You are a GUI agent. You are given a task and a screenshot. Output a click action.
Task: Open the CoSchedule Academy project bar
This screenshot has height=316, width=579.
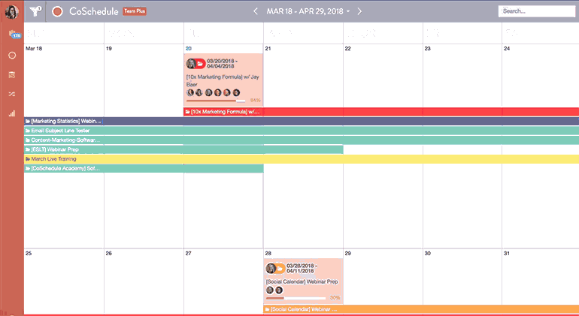tap(144, 169)
